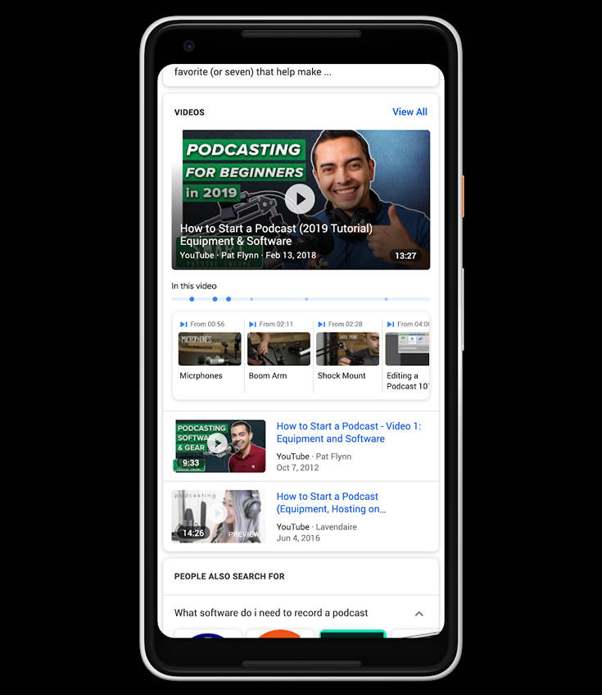
Task: Open How to Start a Podcast (Equipment, Hosting on... link
Action: [x=331, y=502]
